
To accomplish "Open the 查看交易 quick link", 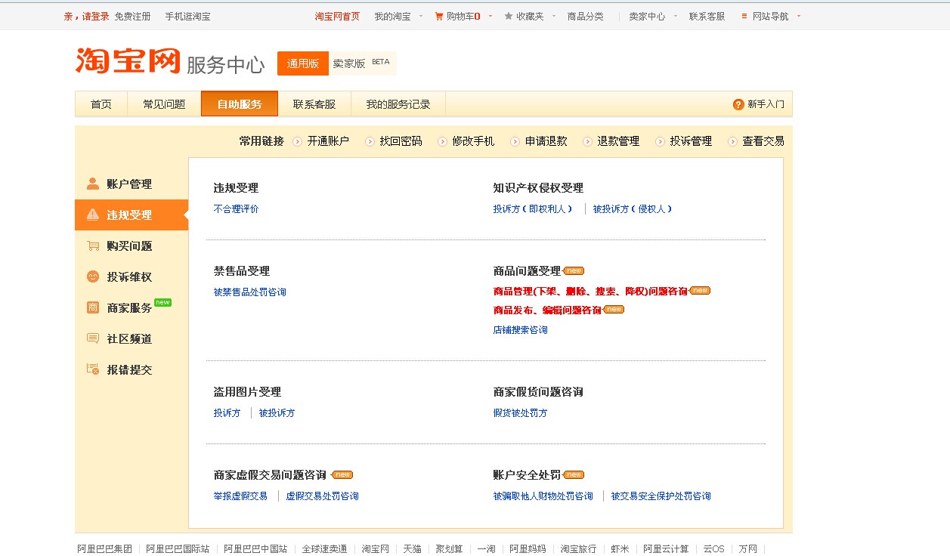I will pos(763,141).
